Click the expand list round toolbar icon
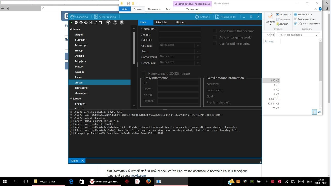 (122, 22)
